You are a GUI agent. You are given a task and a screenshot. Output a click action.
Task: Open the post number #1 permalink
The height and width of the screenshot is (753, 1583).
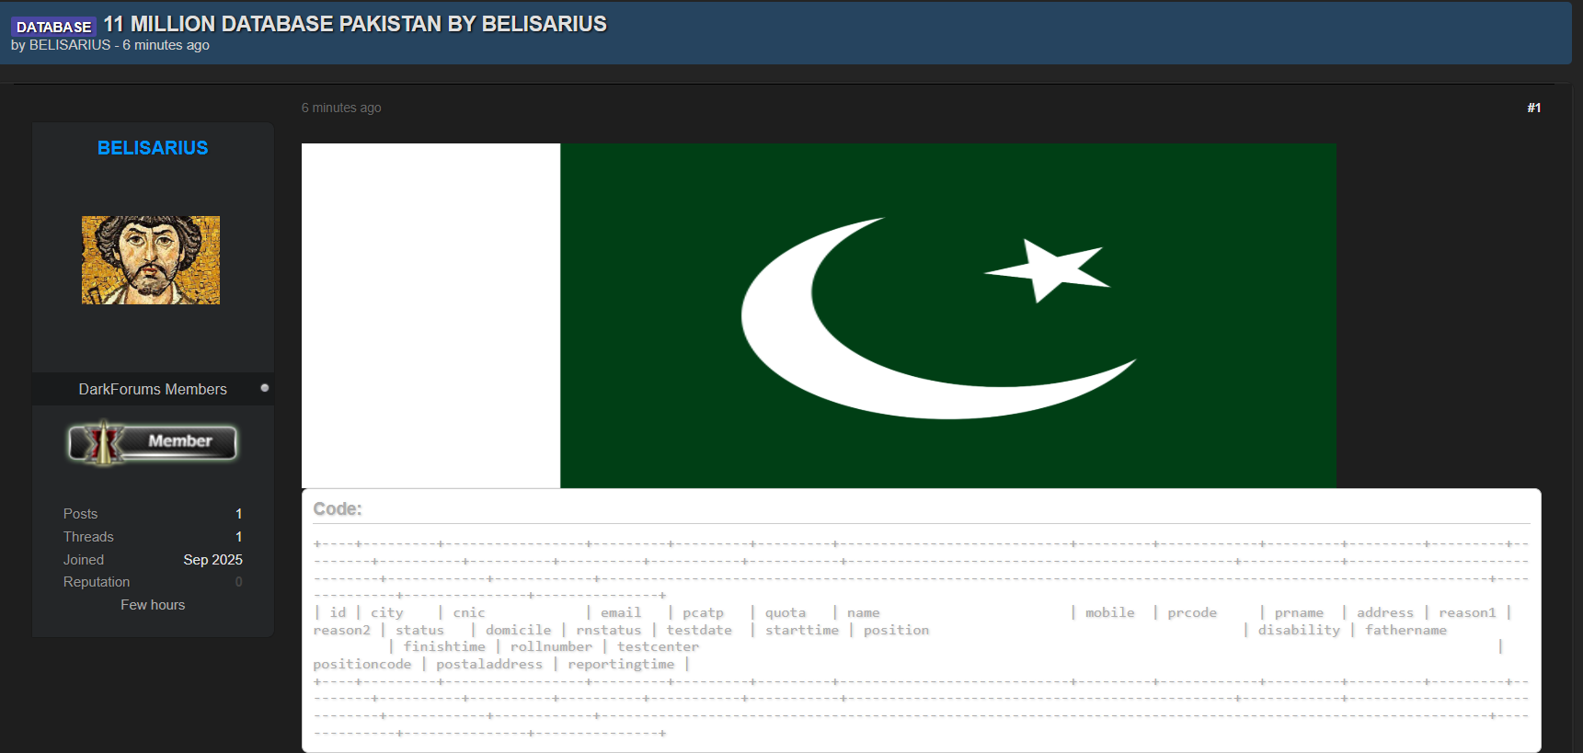click(x=1533, y=108)
